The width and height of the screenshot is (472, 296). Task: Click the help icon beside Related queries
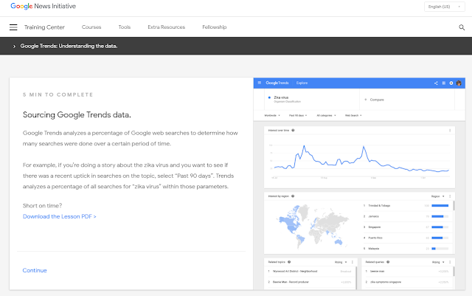click(388, 262)
